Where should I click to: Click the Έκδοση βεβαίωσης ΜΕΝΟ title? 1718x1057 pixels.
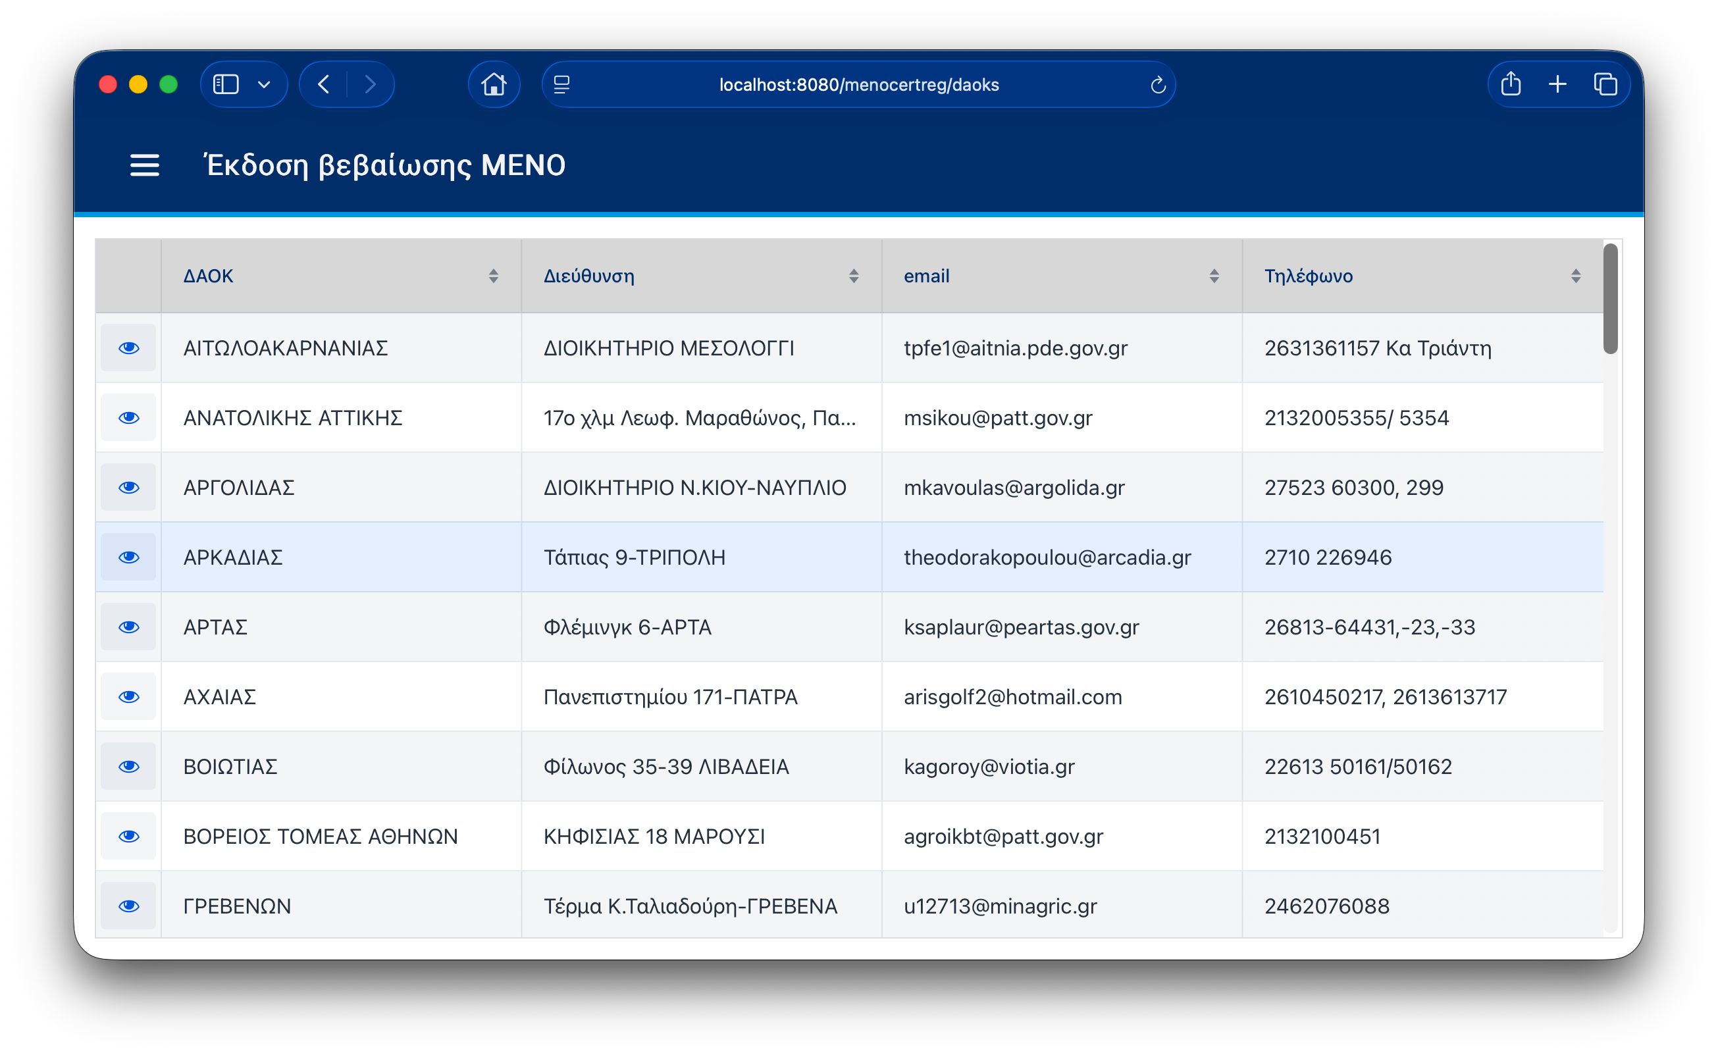click(384, 166)
